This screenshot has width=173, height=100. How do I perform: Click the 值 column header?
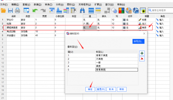point(90,16)
